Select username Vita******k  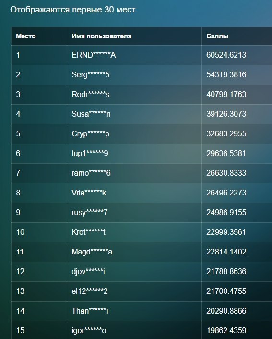[x=89, y=193]
